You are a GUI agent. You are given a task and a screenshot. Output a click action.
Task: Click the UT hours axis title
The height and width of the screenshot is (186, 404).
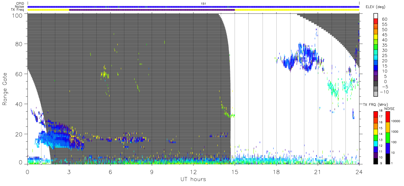click(193, 179)
